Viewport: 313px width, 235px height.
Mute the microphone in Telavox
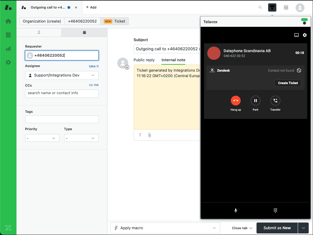236,211
